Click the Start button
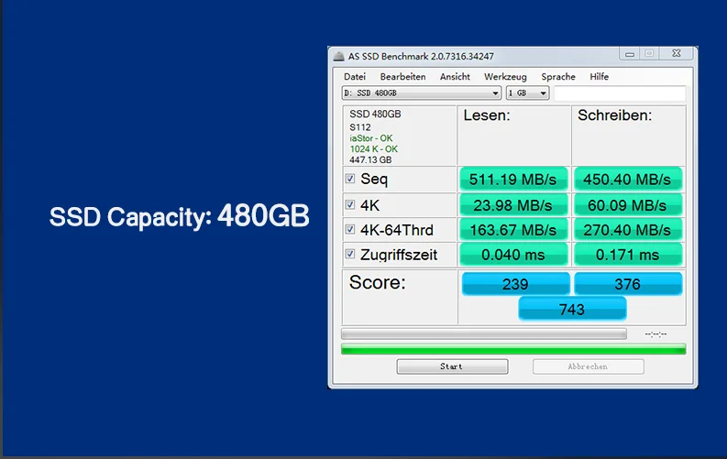 (452, 366)
